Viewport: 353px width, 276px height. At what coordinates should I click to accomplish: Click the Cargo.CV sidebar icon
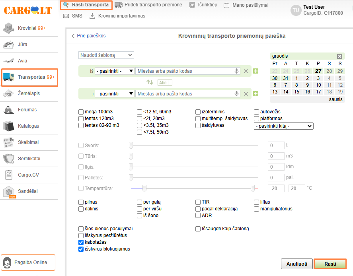coord(9,175)
